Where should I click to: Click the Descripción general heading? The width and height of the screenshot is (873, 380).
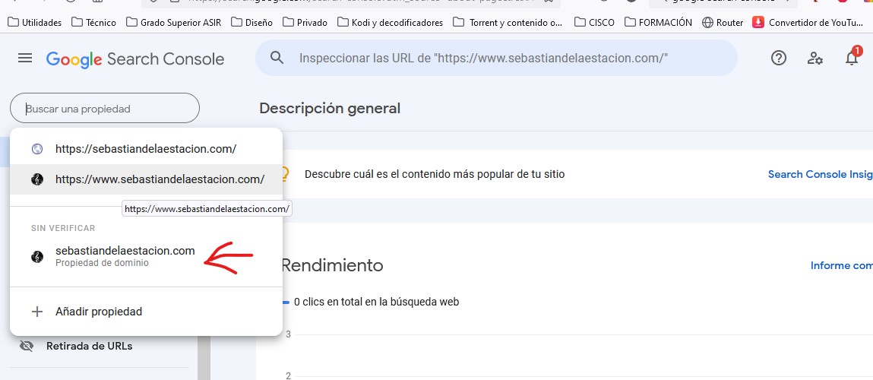pyautogui.click(x=330, y=108)
